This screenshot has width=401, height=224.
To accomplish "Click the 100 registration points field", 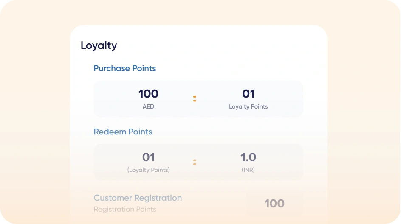I will click(274, 204).
